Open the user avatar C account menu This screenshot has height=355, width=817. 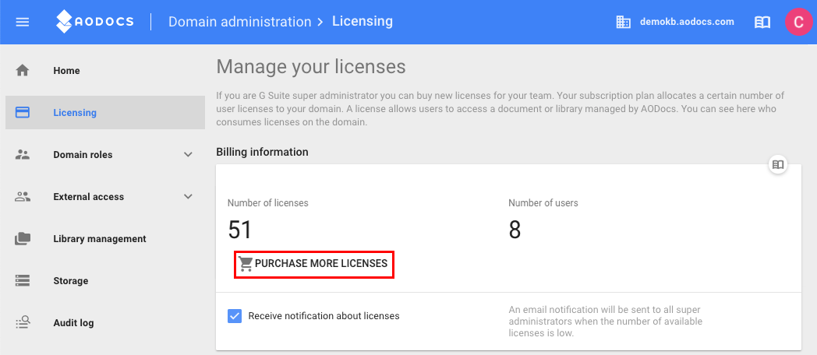[x=798, y=22]
